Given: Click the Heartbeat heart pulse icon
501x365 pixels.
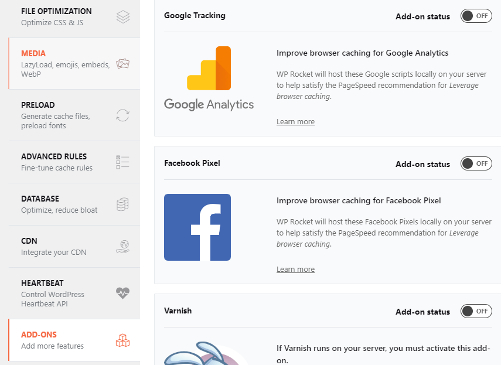Looking at the screenshot, I should pos(122,294).
